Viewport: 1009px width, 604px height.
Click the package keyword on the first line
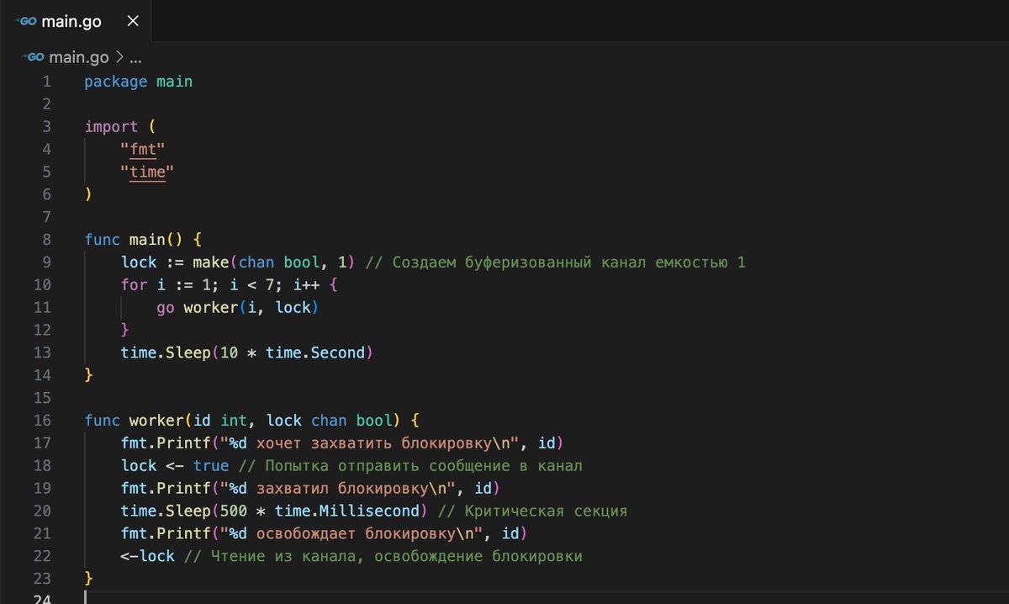pyautogui.click(x=115, y=82)
